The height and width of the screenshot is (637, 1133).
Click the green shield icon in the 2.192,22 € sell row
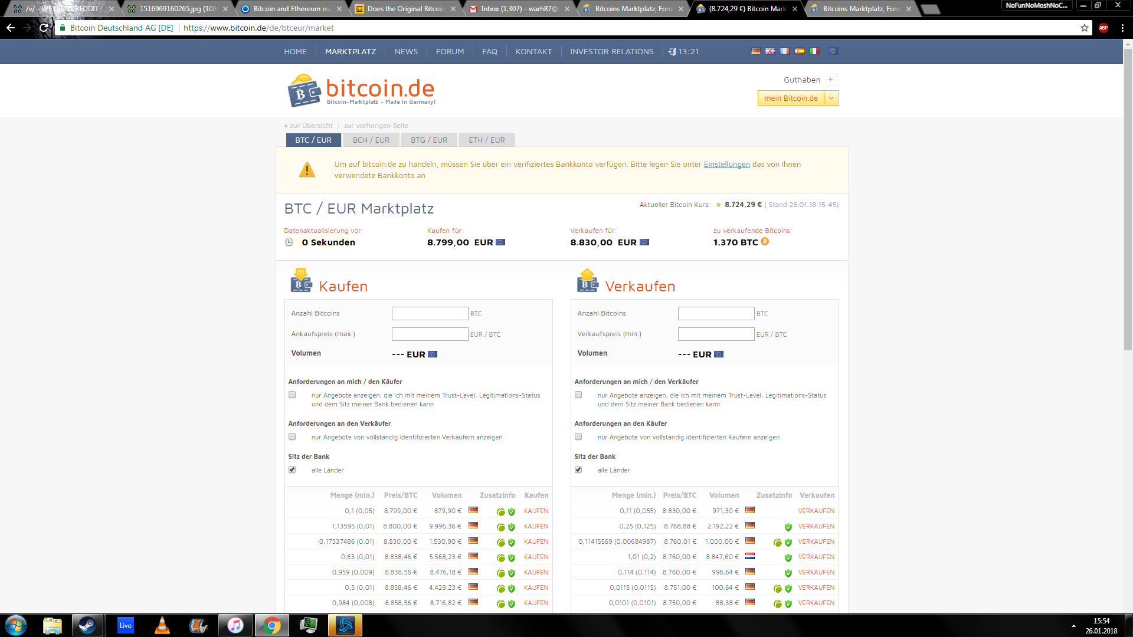(x=788, y=527)
